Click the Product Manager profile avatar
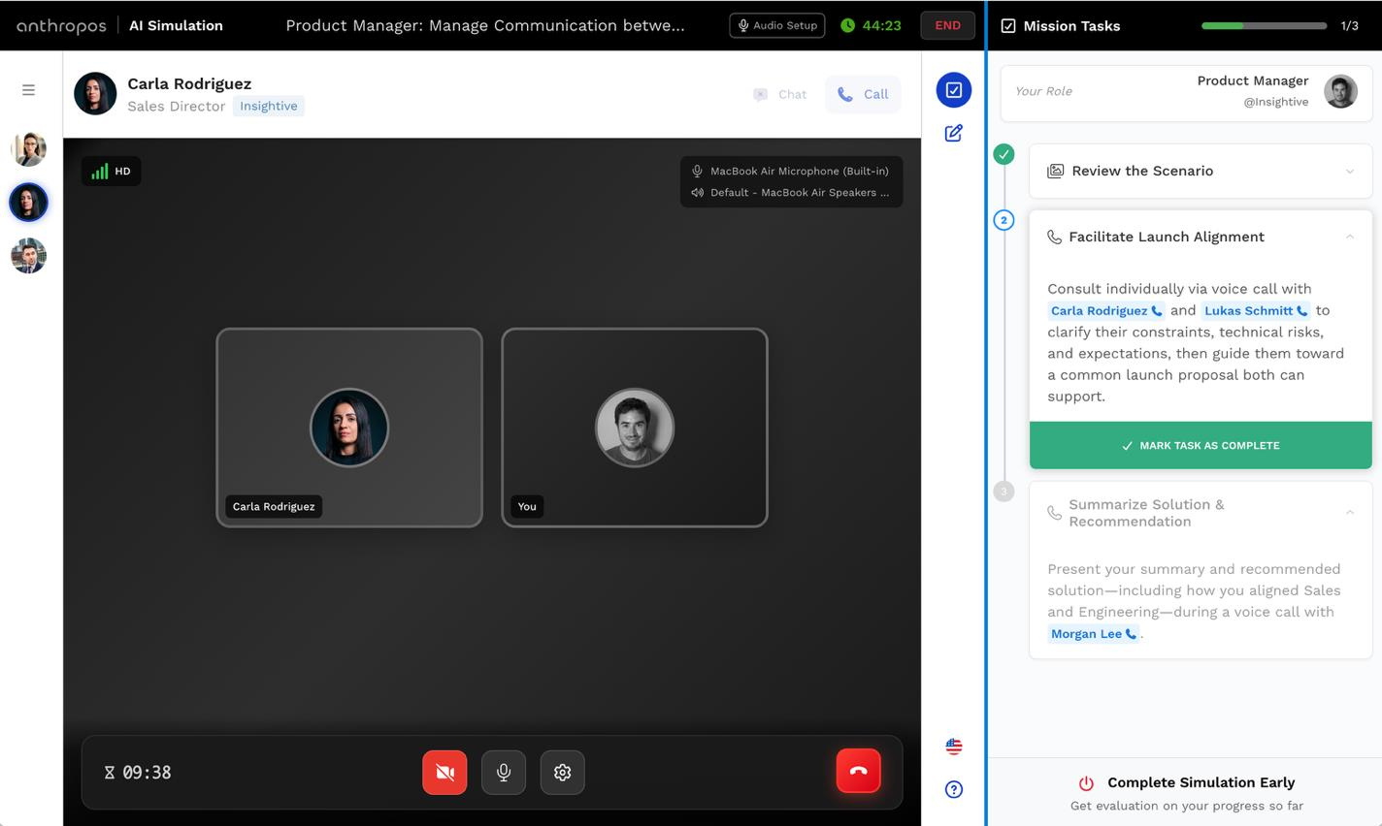 pos(1340,91)
